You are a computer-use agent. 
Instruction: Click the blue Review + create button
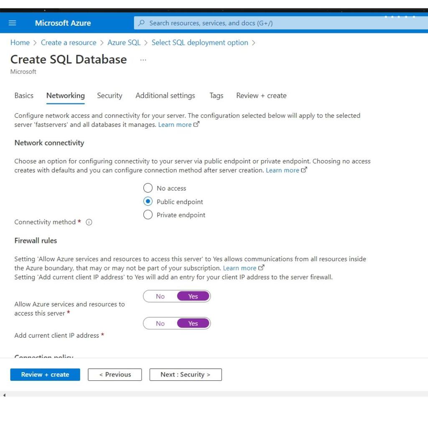[x=45, y=374]
